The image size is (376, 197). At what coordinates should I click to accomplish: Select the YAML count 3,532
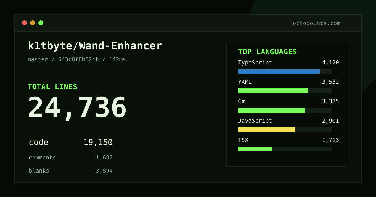[331, 82]
